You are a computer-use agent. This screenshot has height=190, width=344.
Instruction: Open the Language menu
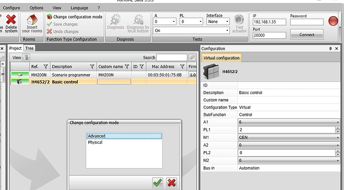click(x=79, y=8)
